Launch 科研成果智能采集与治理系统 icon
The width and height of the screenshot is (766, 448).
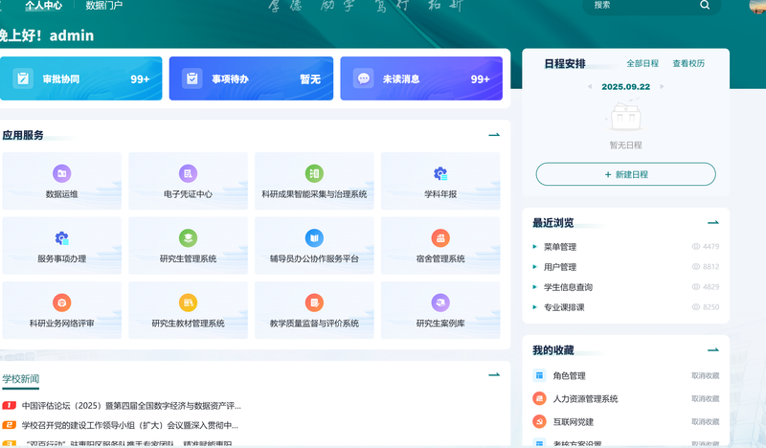(x=314, y=173)
